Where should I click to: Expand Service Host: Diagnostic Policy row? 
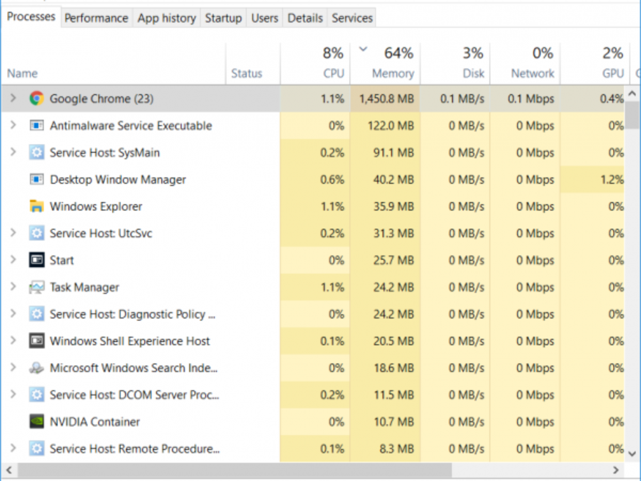pyautogui.click(x=13, y=314)
